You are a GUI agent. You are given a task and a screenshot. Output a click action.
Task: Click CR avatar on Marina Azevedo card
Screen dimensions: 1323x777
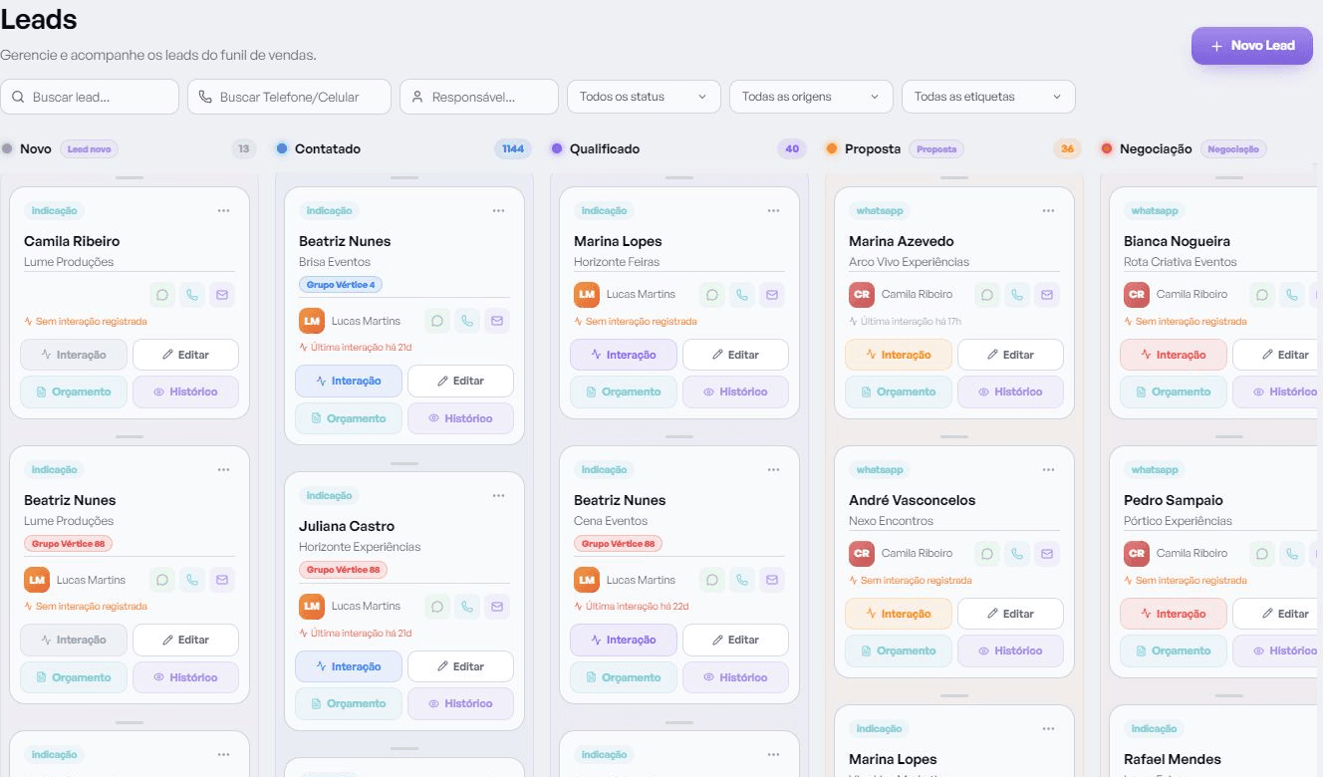click(x=862, y=295)
